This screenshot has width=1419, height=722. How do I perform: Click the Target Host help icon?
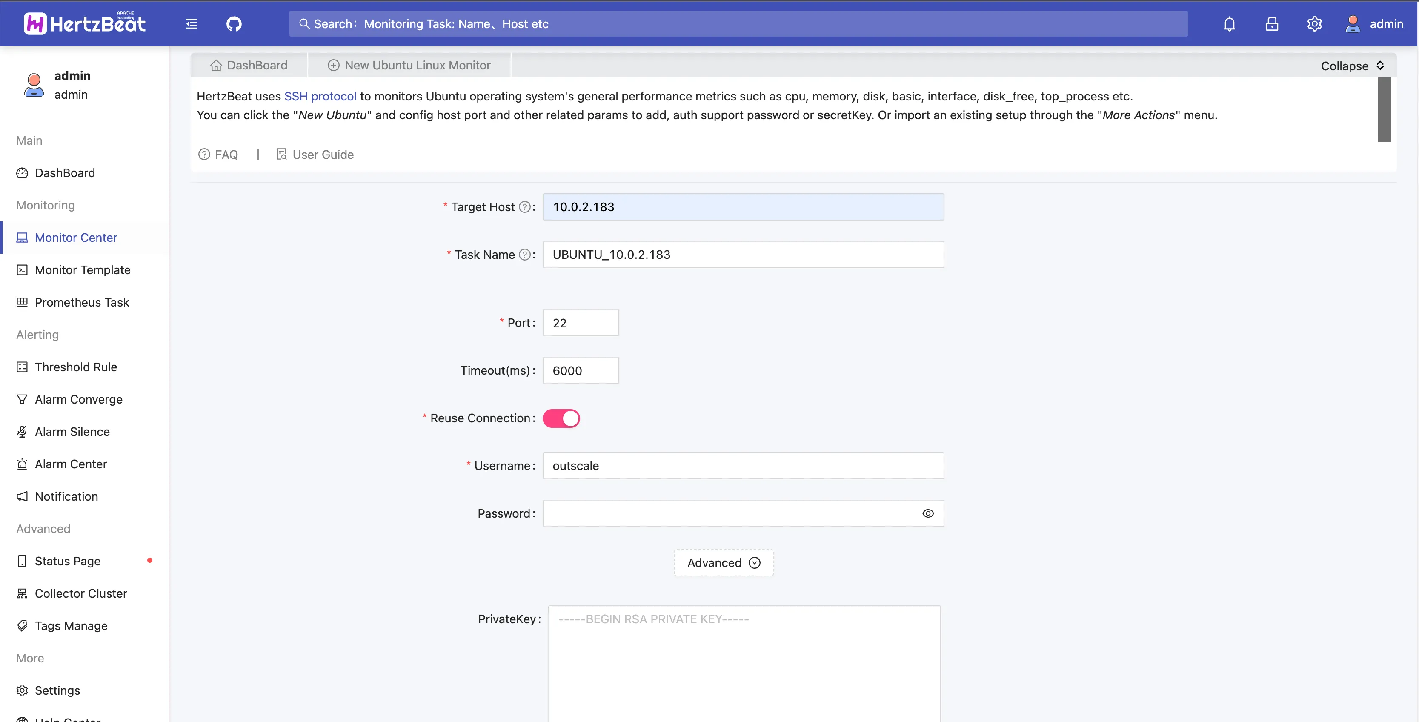pos(524,207)
